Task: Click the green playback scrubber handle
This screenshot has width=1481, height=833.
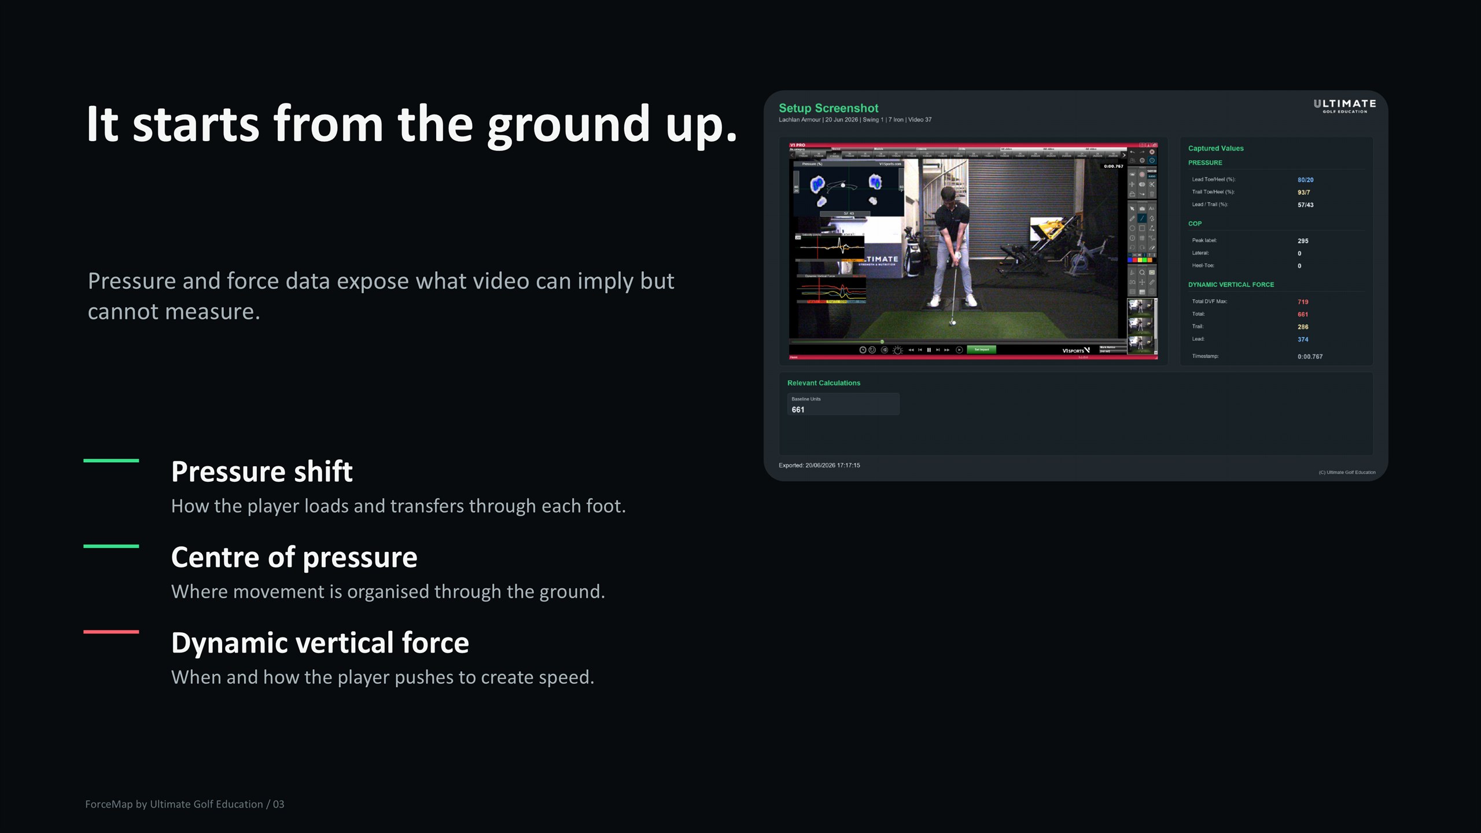Action: (882, 341)
